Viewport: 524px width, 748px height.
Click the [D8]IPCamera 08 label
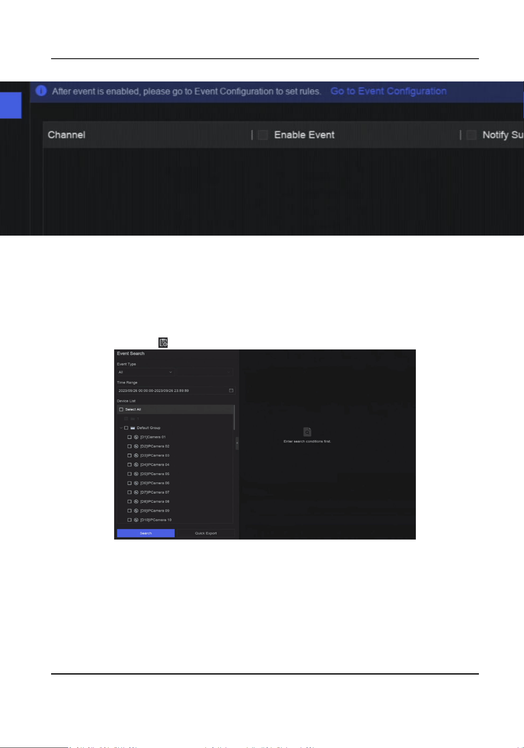pos(155,501)
